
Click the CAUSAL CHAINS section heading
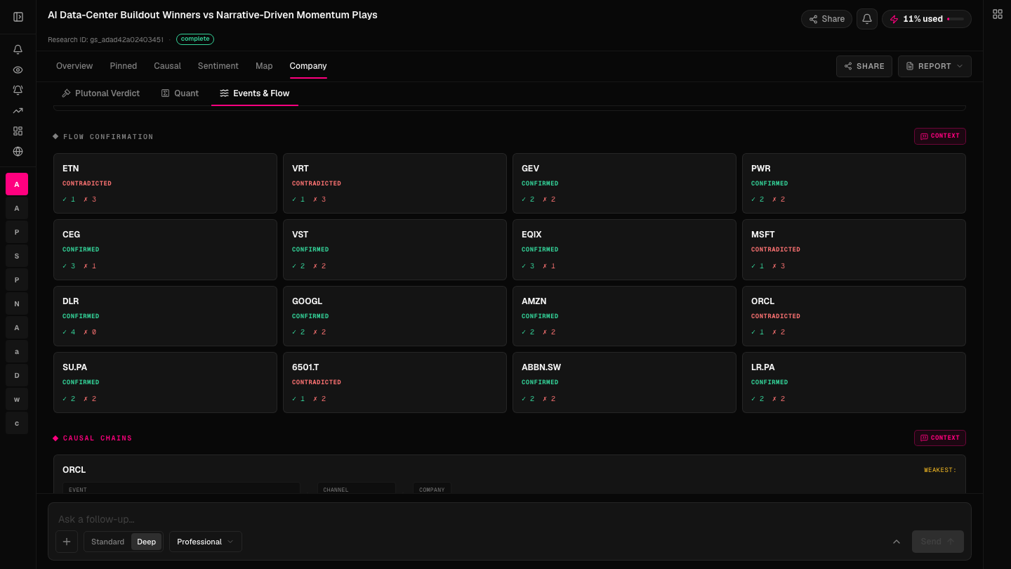click(98, 438)
